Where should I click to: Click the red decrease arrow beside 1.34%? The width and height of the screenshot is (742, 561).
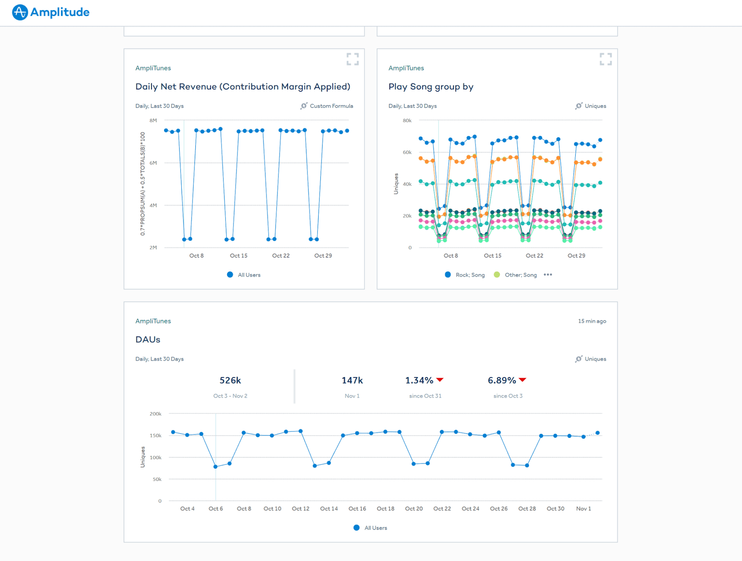(x=440, y=379)
